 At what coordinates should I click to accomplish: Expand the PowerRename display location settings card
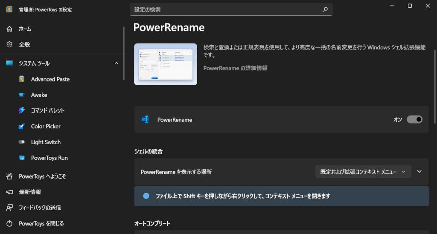(x=419, y=172)
